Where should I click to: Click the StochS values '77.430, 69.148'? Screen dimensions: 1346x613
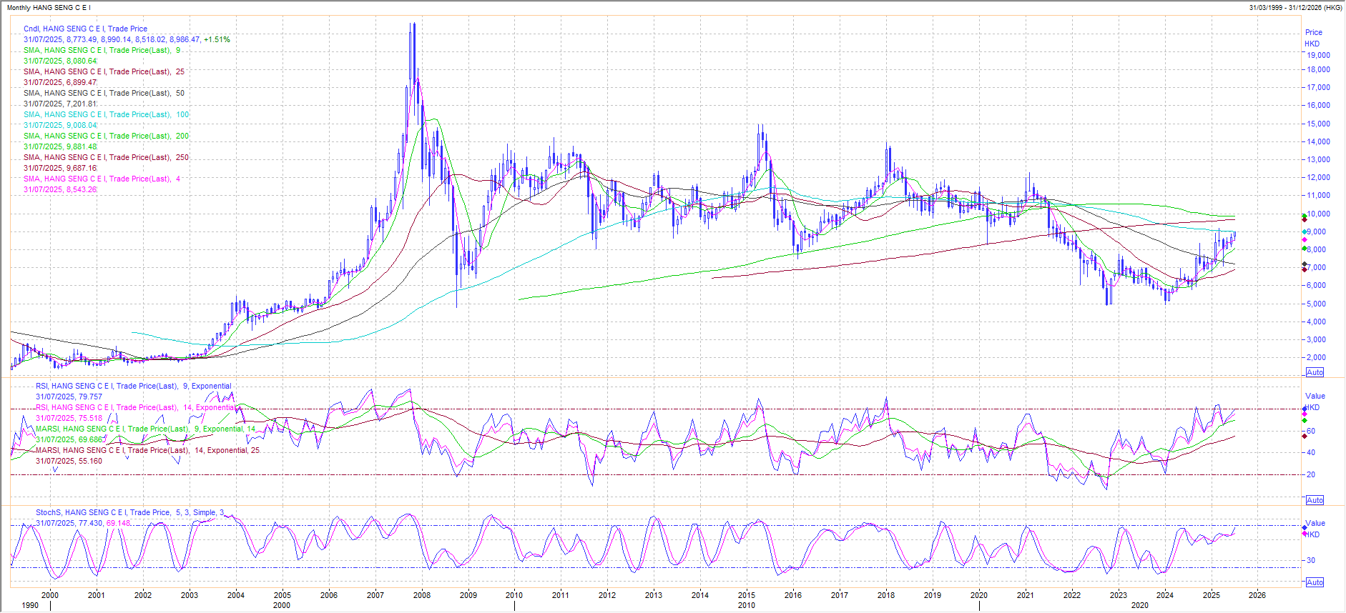click(x=104, y=524)
